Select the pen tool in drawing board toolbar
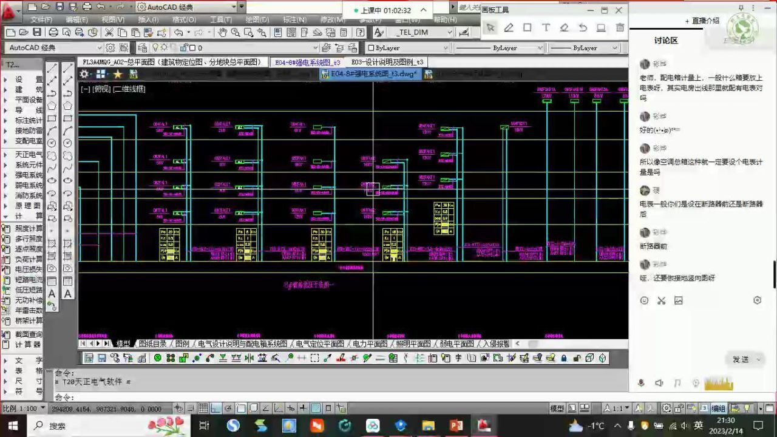Screen dimensions: 777x437 tap(509, 27)
